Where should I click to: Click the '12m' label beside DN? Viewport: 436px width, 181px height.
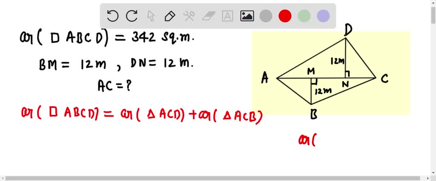[337, 62]
